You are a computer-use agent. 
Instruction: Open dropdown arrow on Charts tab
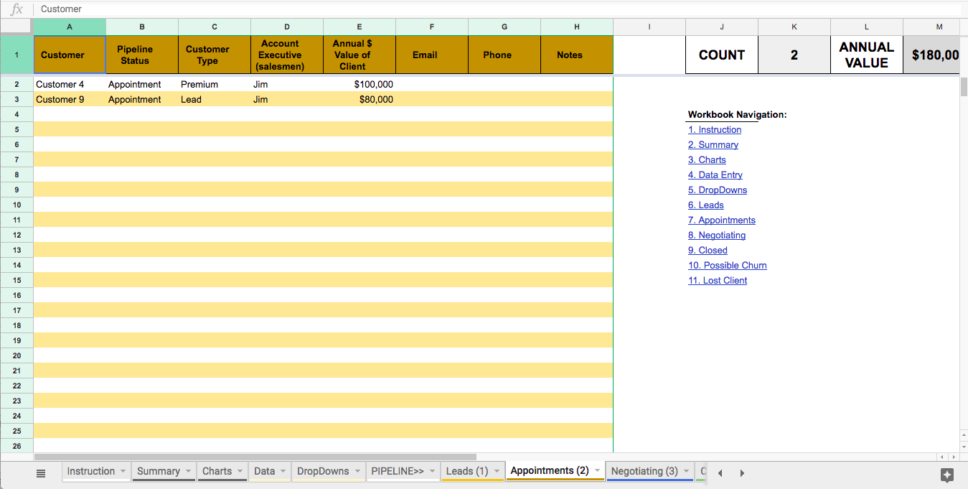[240, 472]
